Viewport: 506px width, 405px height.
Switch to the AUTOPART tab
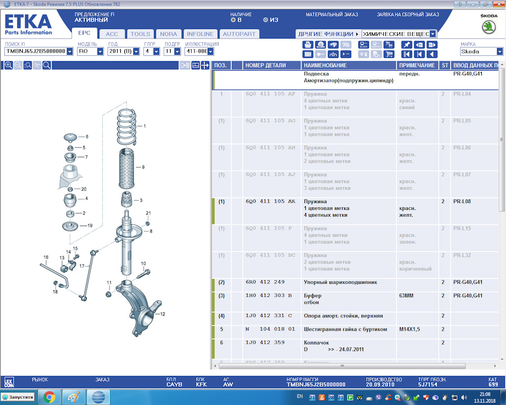tap(239, 34)
